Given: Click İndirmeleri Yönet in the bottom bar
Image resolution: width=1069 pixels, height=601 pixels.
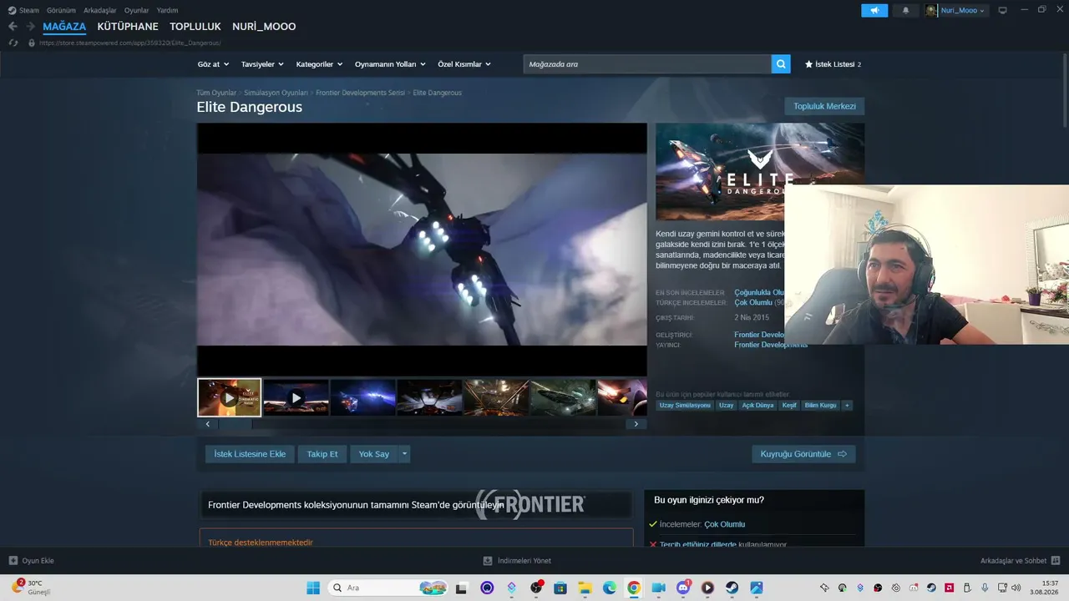Looking at the screenshot, I should point(518,561).
